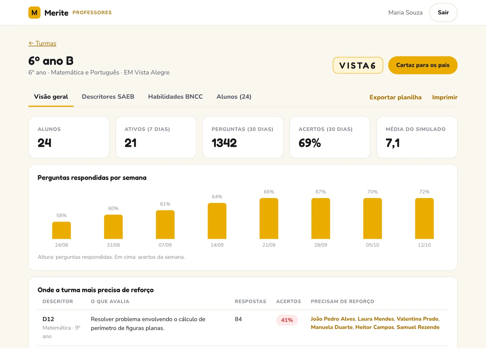Click the 21/09 bar showing 66%
The height and width of the screenshot is (348, 486).
click(x=269, y=219)
